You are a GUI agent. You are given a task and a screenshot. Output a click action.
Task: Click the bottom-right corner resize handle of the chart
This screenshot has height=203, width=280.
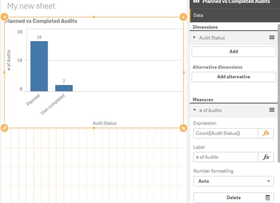(x=183, y=128)
